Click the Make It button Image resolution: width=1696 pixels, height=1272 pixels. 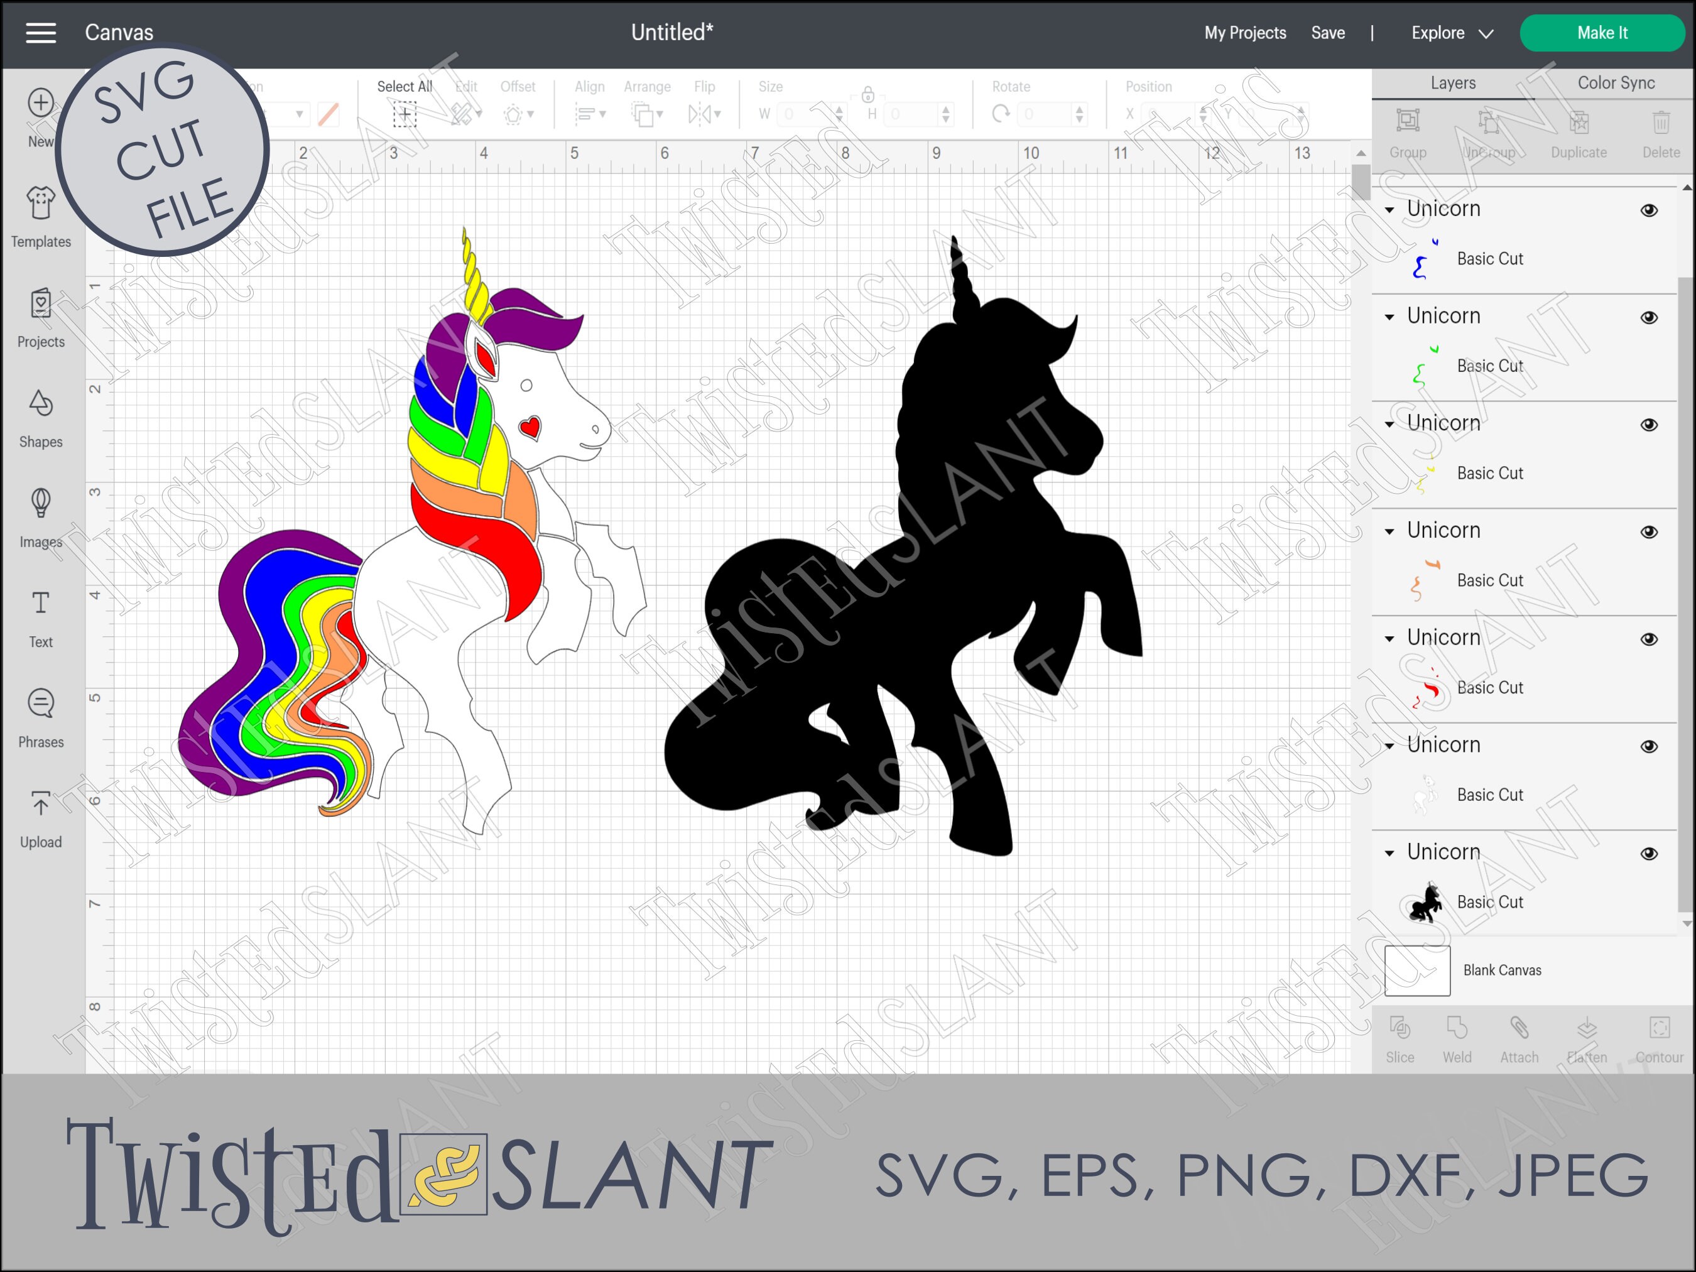(1602, 33)
